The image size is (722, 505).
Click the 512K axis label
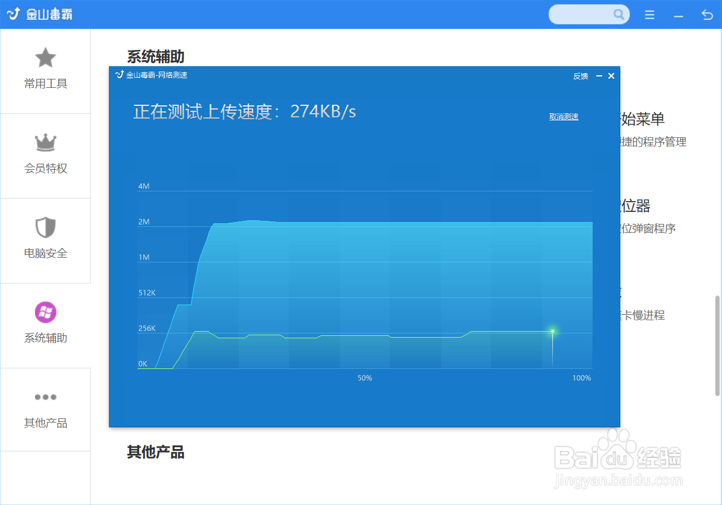click(x=147, y=293)
